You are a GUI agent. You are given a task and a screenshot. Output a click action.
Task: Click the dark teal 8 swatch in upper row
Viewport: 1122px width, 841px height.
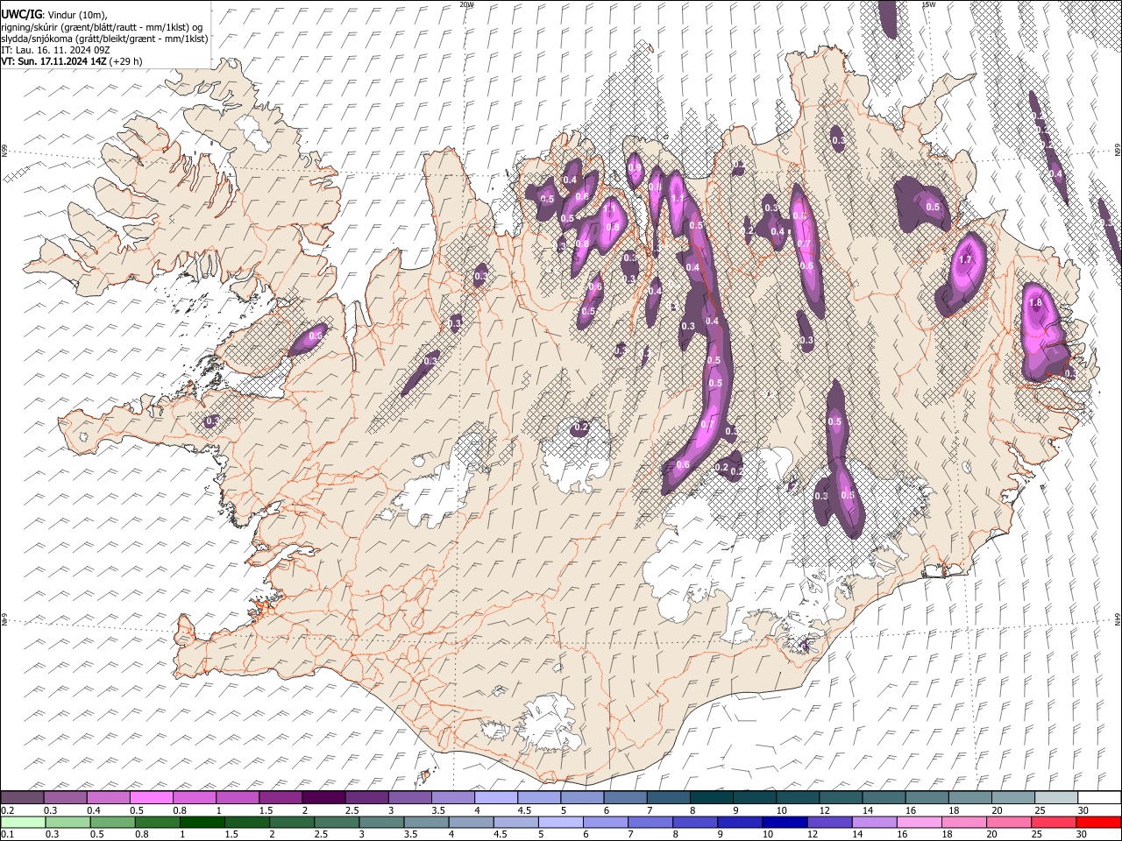[x=710, y=797]
